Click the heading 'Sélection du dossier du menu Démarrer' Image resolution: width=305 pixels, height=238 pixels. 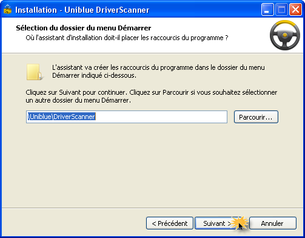pyautogui.click(x=84, y=28)
